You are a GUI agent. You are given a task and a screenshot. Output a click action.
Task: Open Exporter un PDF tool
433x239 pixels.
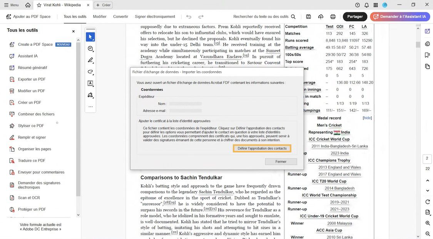[x=32, y=79]
